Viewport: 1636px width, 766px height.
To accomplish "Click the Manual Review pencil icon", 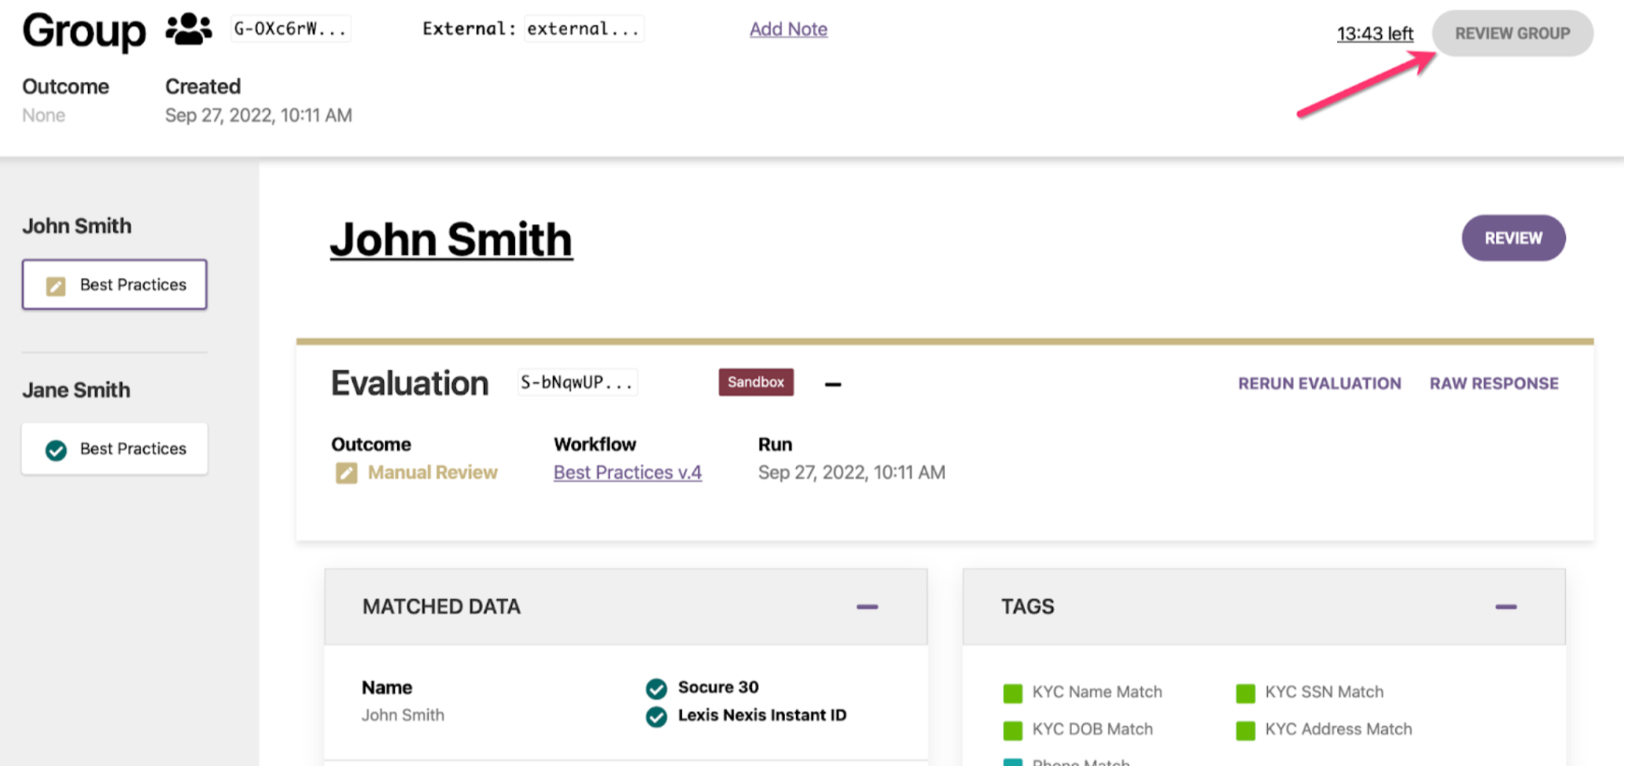I will point(346,473).
